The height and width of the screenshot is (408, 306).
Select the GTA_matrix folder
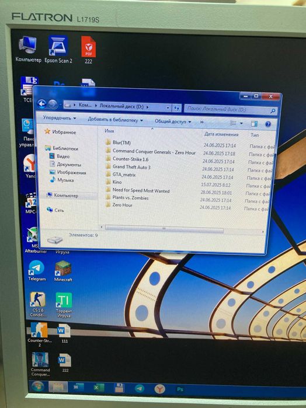click(x=120, y=175)
